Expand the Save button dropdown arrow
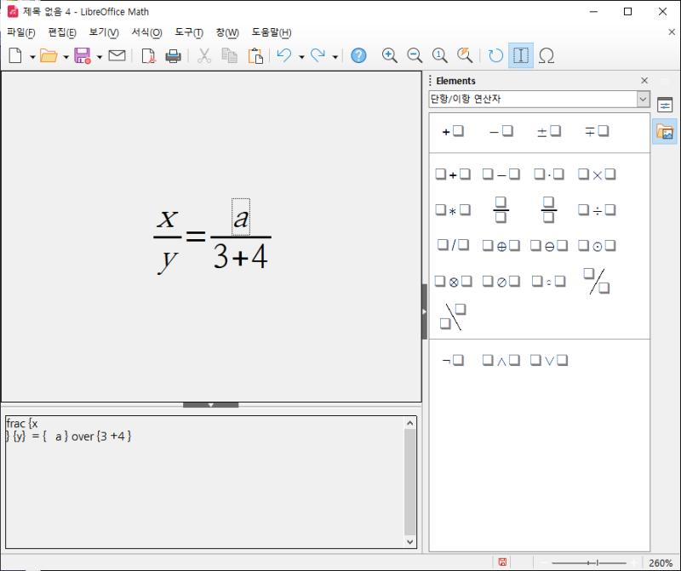Viewport: 681px width, 571px height. point(99,56)
